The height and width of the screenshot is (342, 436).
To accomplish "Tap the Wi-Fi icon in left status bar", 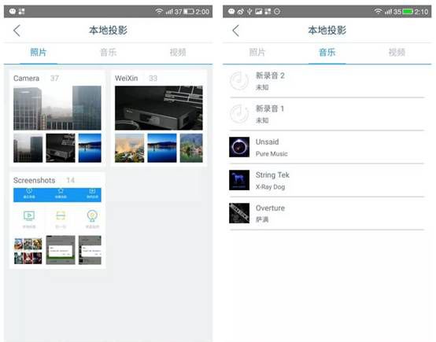I will click(x=159, y=11).
